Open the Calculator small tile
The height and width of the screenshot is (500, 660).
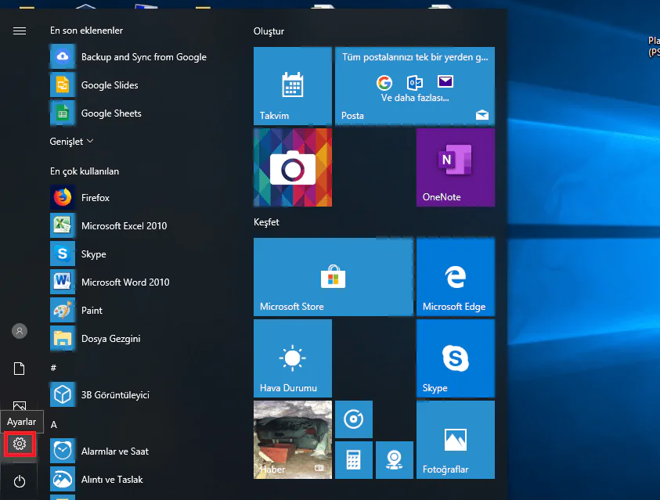(x=353, y=459)
